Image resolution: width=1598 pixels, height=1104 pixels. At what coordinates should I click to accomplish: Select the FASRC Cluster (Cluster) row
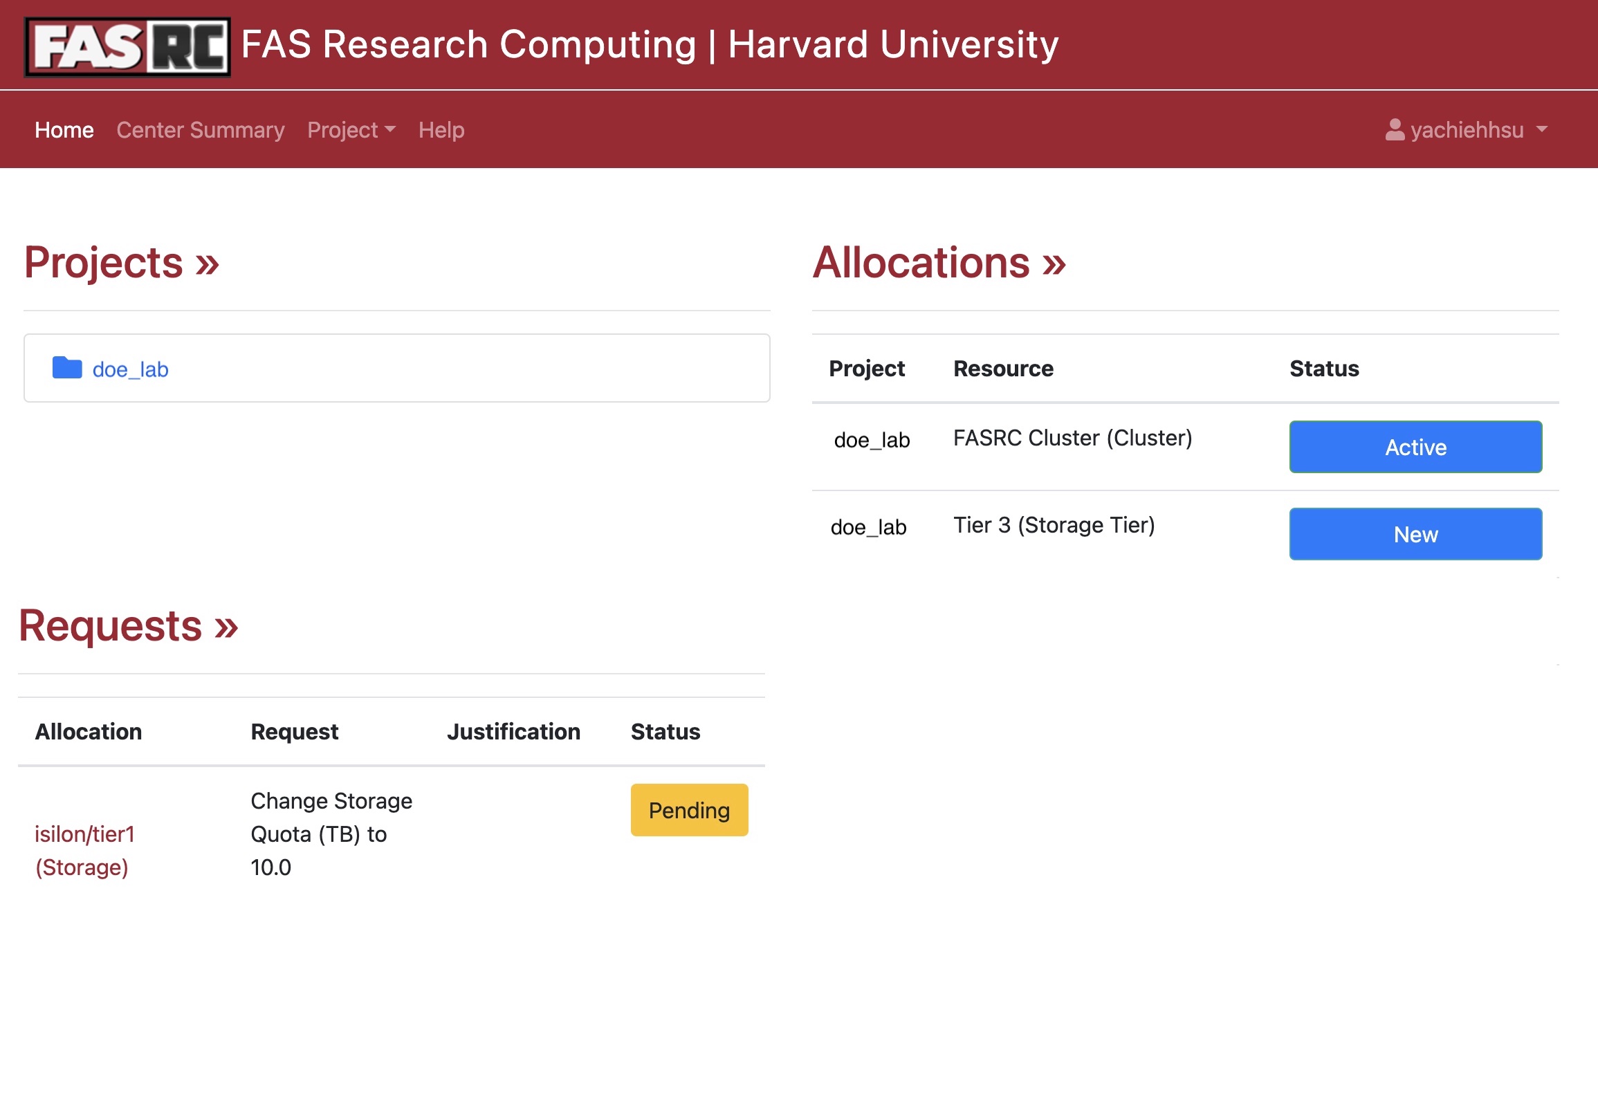pyautogui.click(x=1072, y=439)
